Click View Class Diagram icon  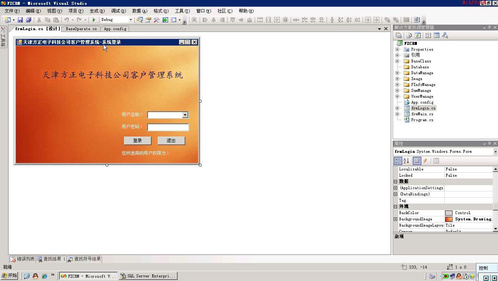445,36
